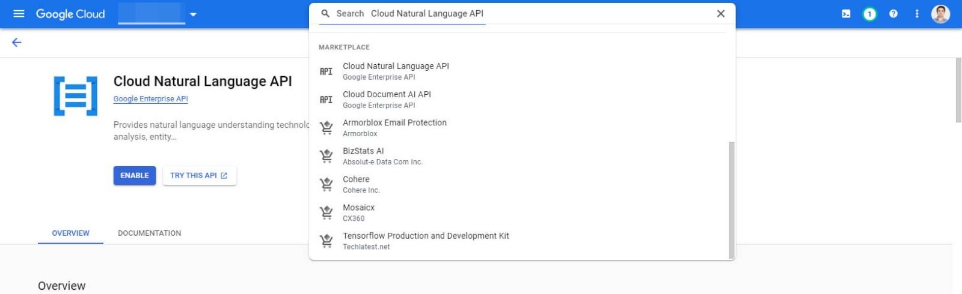Choose Armorblox Email Protection marketplace result
Viewport: 962px width, 294px height.
click(394, 128)
